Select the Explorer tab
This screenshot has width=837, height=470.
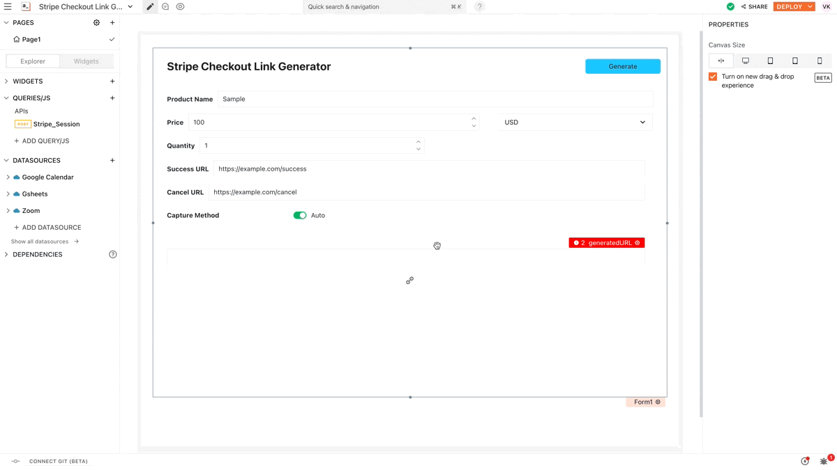tap(33, 61)
